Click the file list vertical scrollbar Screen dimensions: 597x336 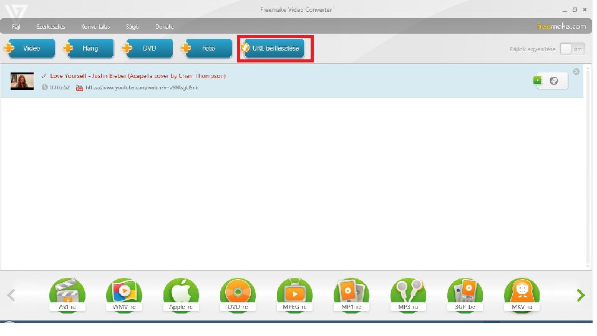589,167
